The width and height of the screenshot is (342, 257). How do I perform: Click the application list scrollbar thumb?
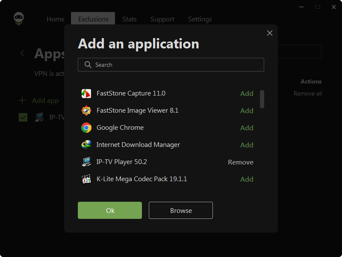(x=262, y=99)
